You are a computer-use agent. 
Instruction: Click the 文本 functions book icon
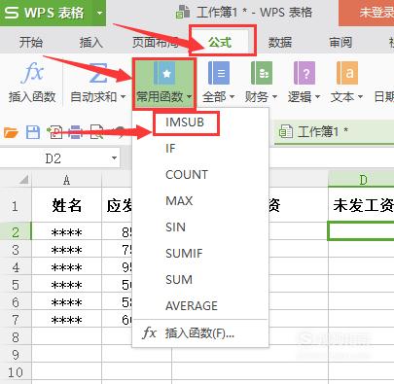[347, 73]
